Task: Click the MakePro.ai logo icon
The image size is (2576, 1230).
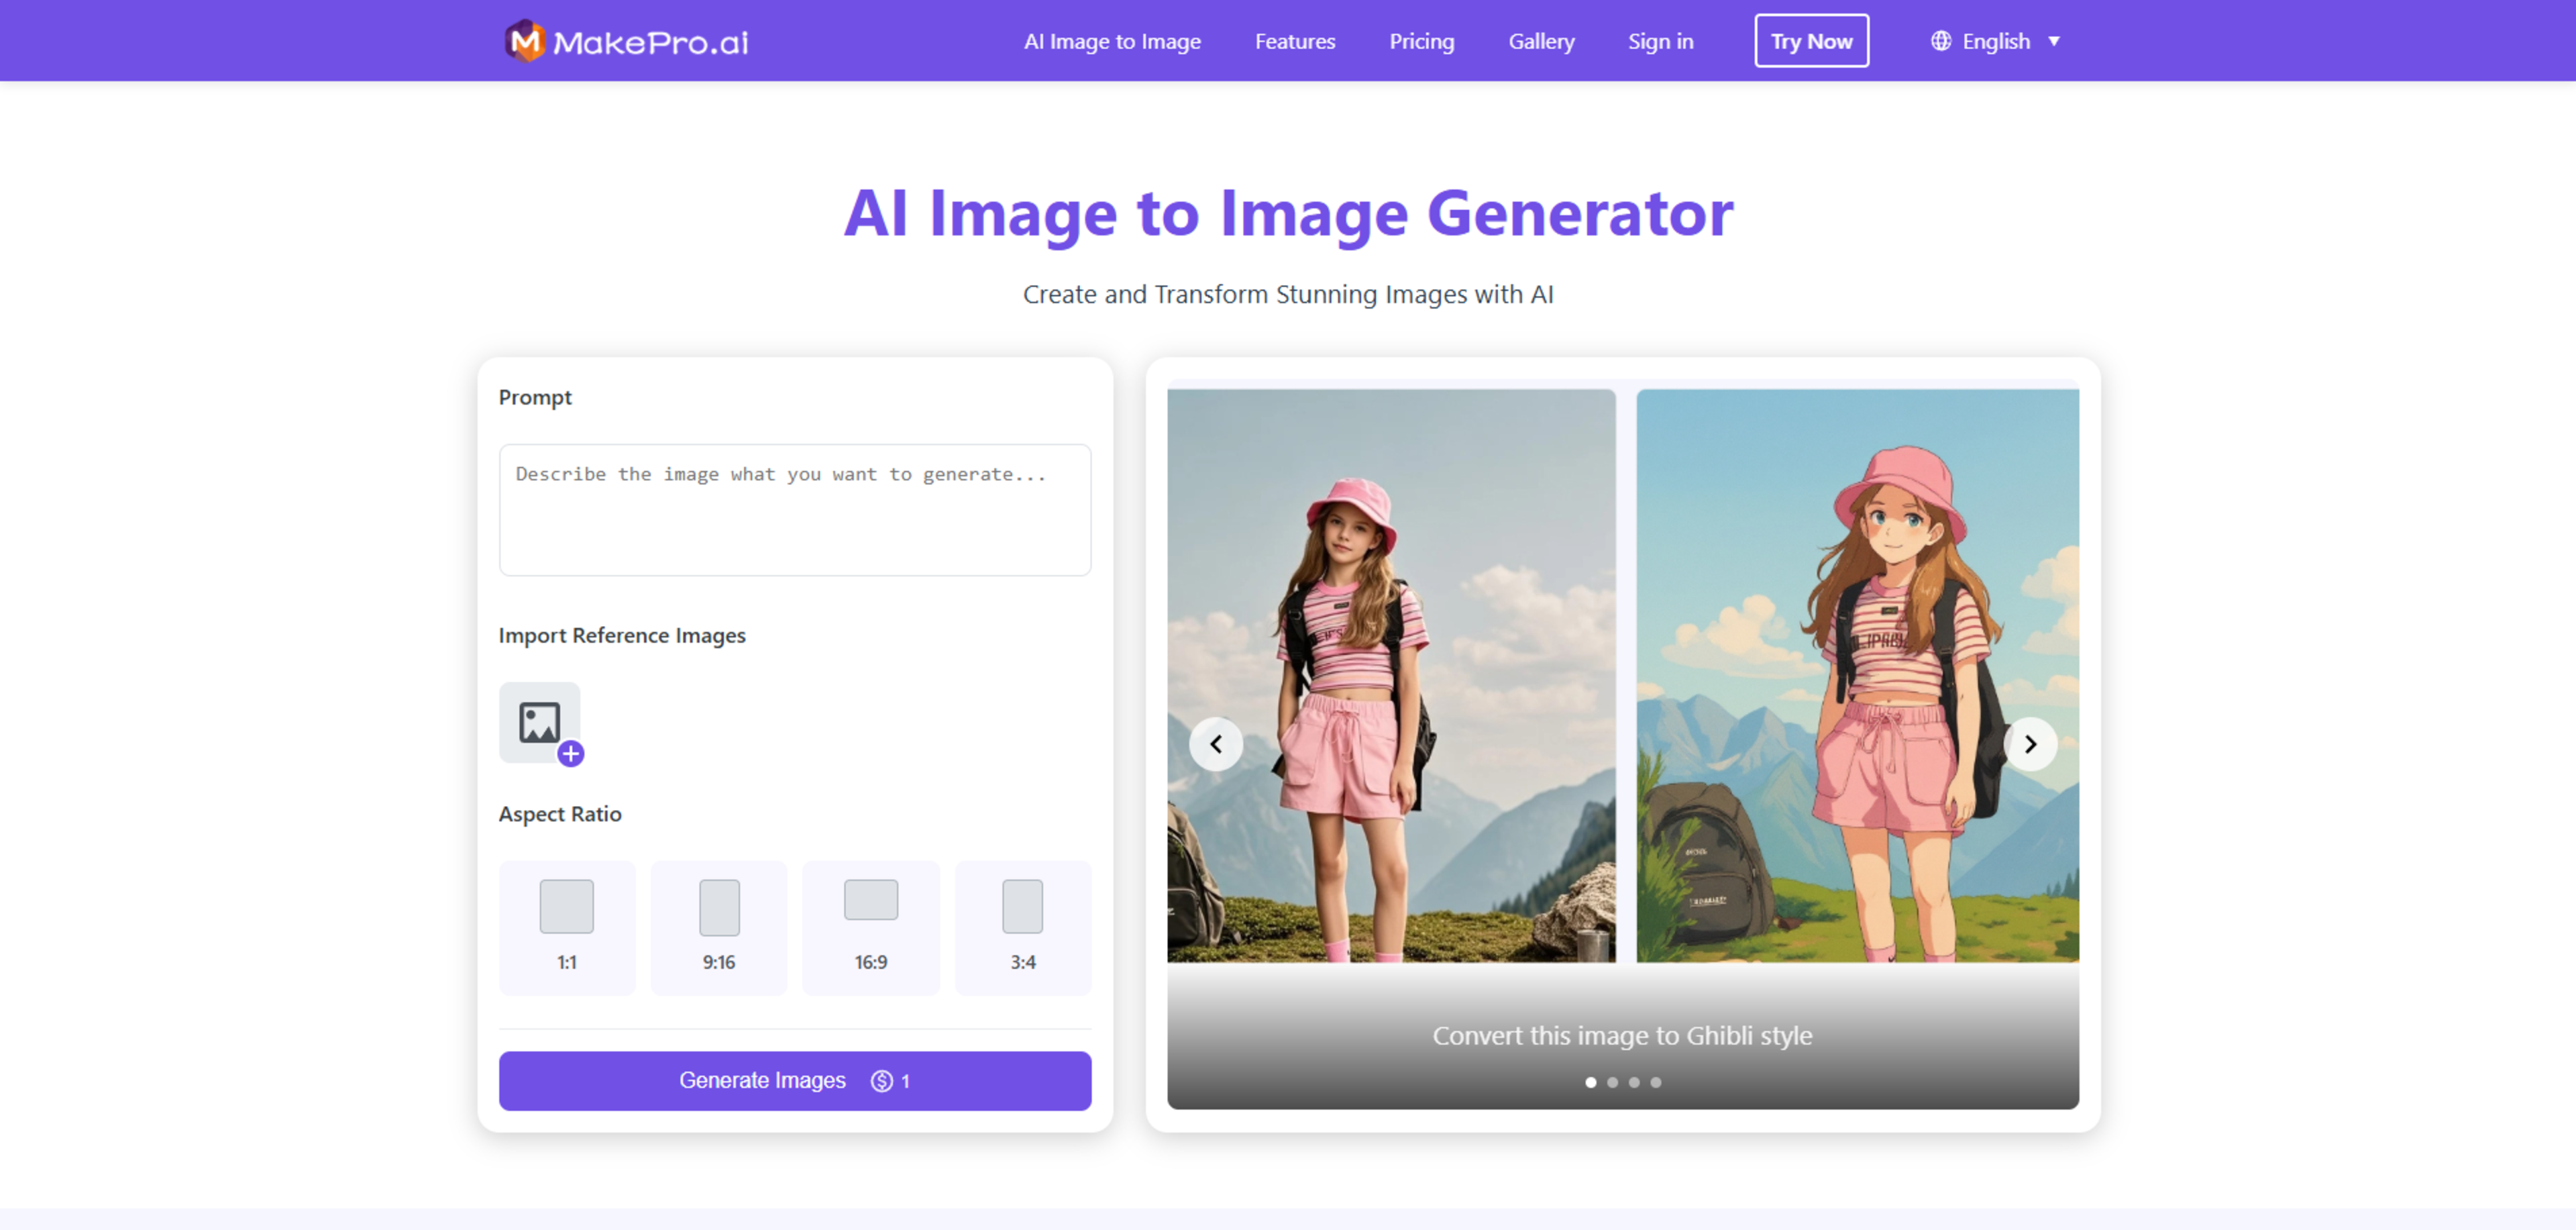Action: click(x=524, y=41)
